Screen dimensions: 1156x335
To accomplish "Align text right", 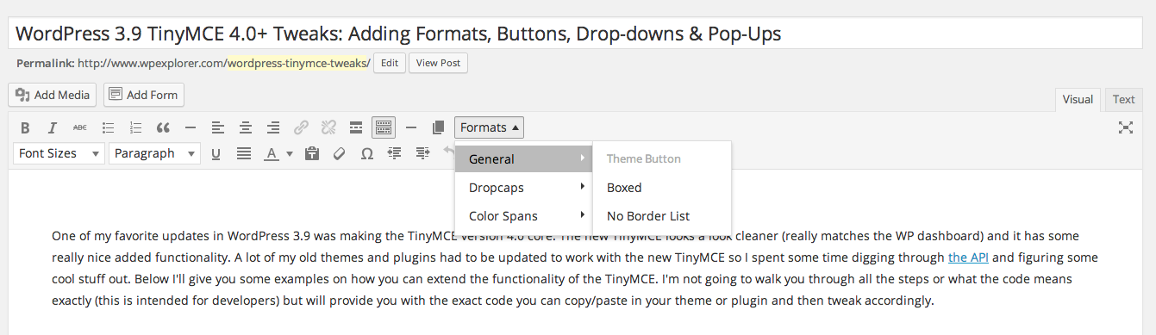I will (273, 127).
